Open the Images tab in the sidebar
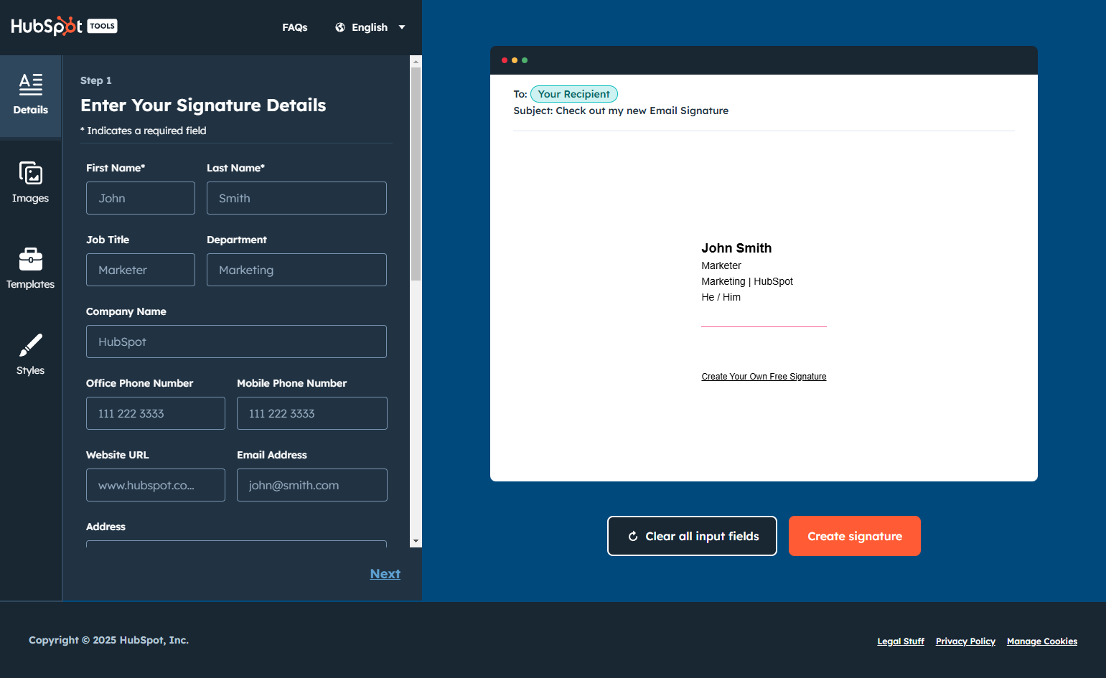The image size is (1106, 678). tap(30, 183)
